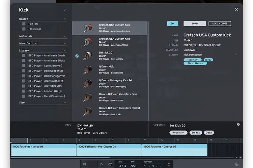Enable the Plastic (3) beater filter
The width and height of the screenshot is (253, 168).
pos(24,29)
